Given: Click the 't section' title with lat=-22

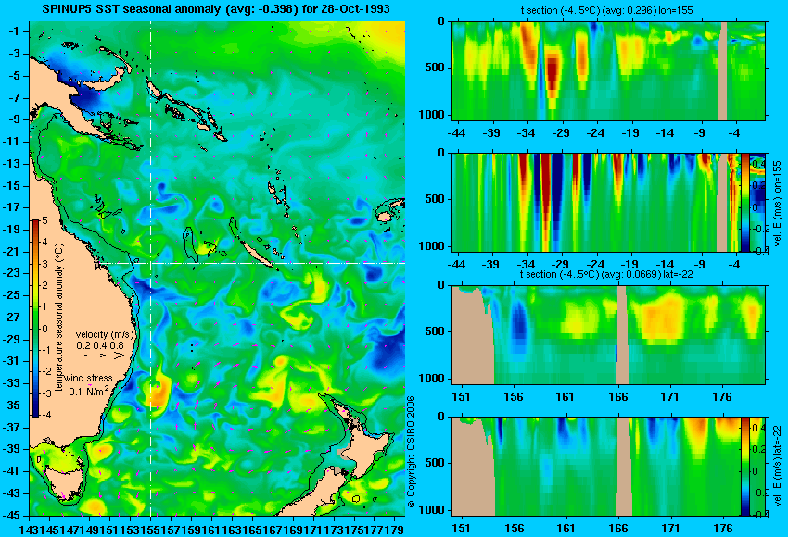Looking at the screenshot, I should 606,275.
